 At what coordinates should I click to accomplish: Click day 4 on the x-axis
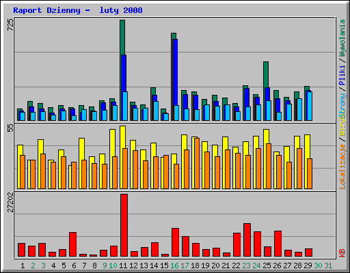click(x=53, y=265)
